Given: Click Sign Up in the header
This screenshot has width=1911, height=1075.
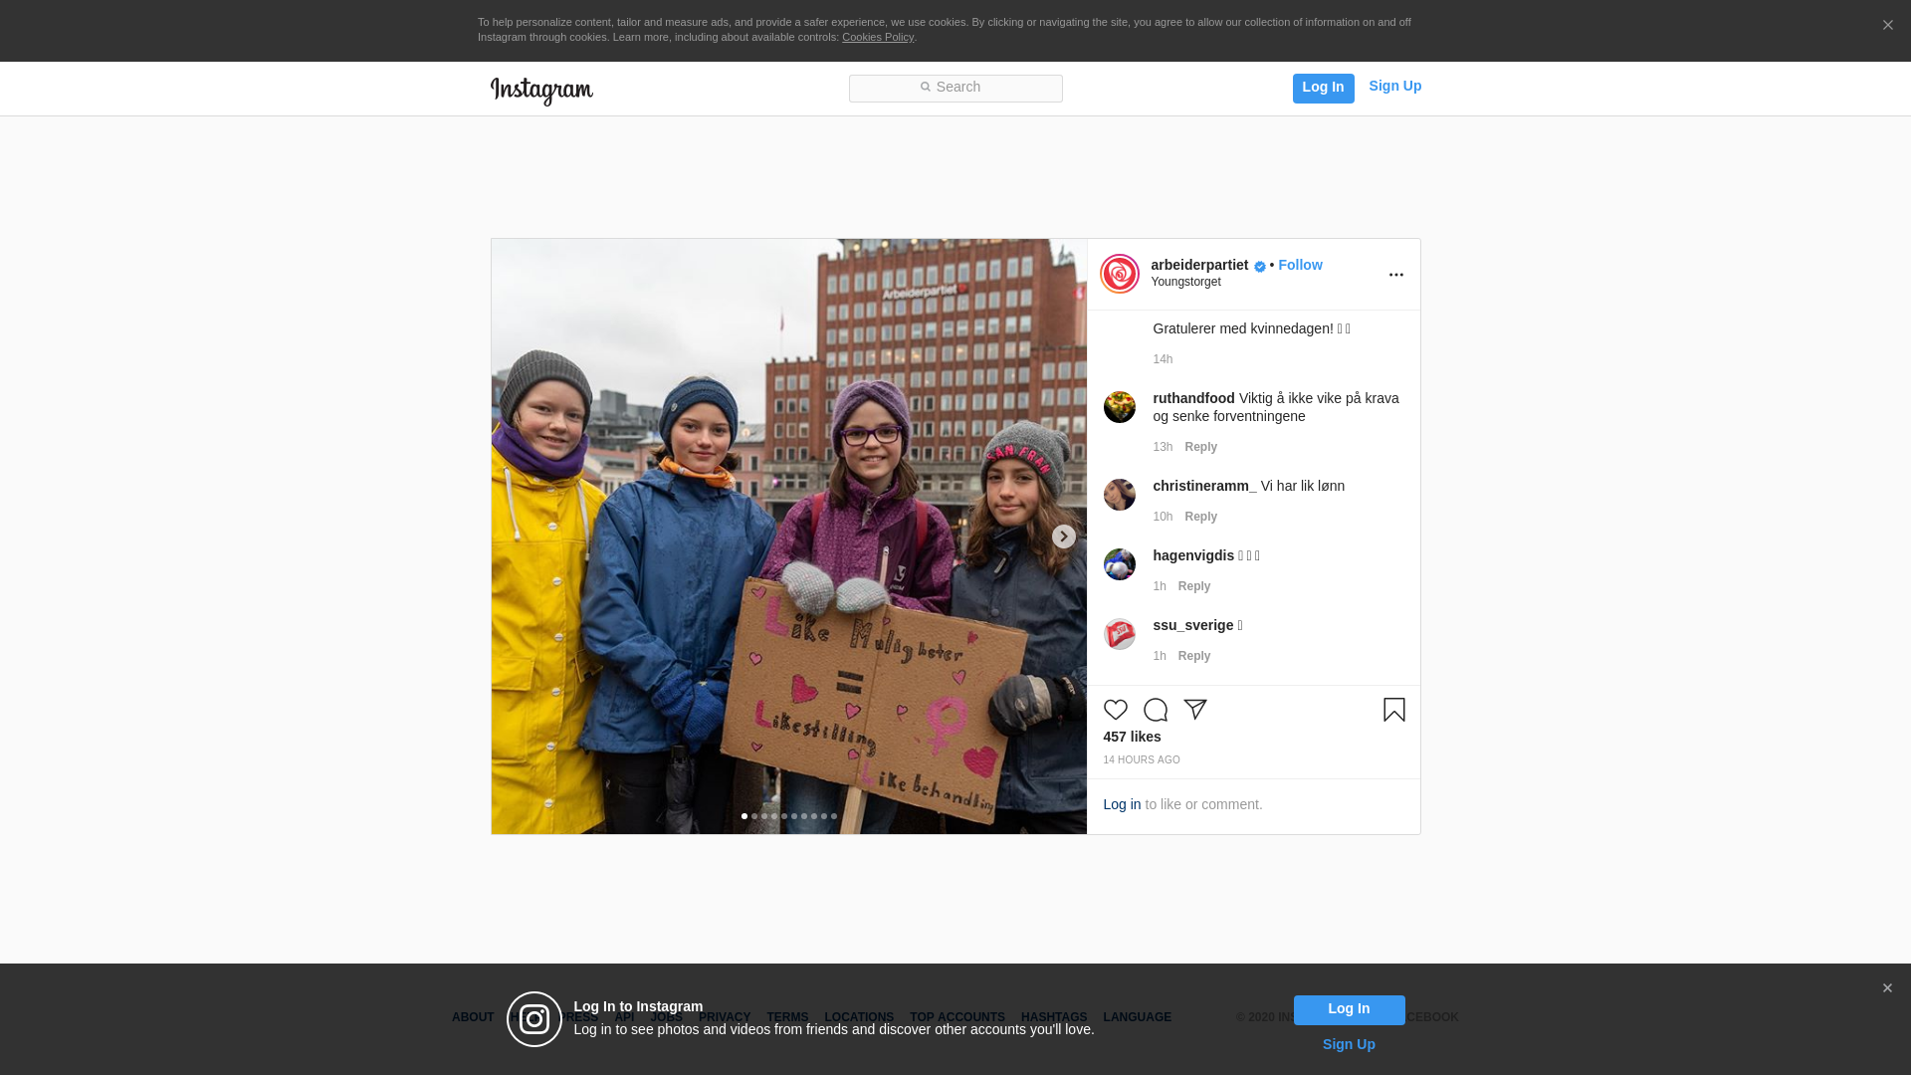Looking at the screenshot, I should click(1395, 86).
